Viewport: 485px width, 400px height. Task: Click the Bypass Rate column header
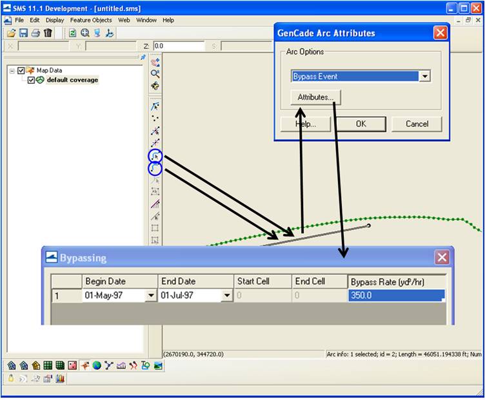(x=397, y=281)
